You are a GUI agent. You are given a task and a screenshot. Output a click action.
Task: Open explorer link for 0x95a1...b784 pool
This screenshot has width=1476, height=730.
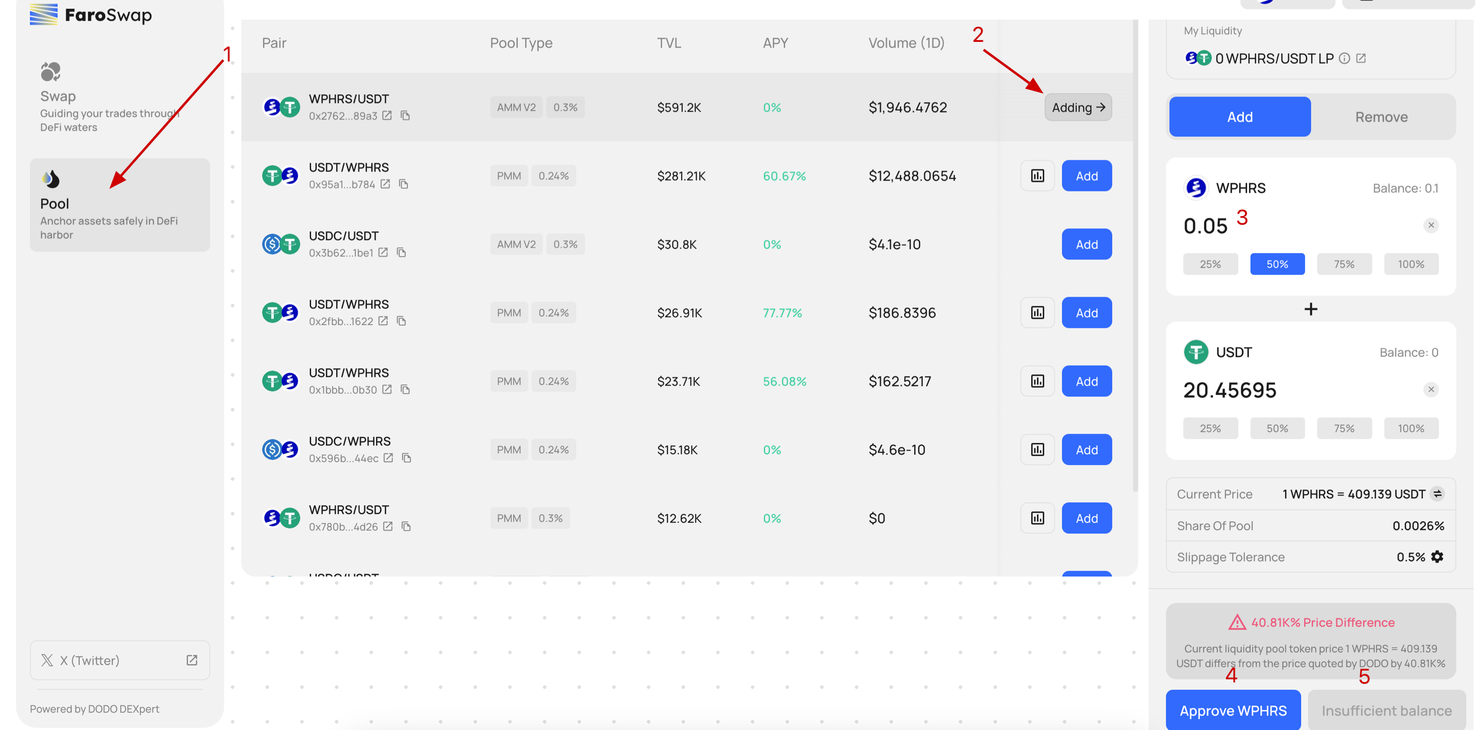(386, 184)
